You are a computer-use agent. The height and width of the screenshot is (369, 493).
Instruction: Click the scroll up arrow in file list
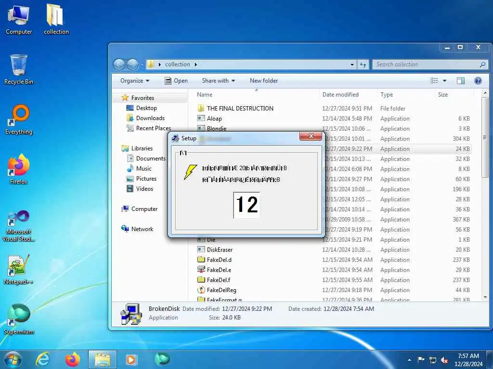[485, 93]
